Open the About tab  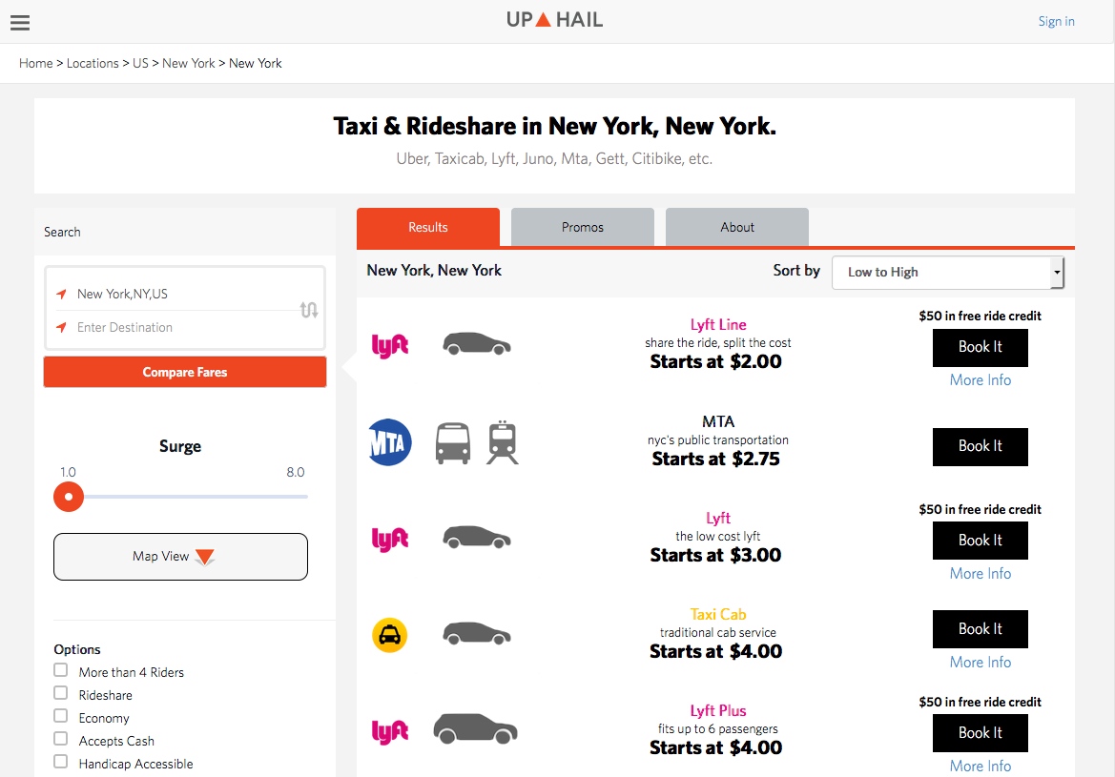[x=736, y=227]
